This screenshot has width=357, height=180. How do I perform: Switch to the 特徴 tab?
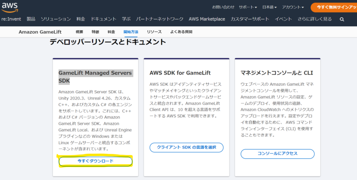[x=95, y=32]
